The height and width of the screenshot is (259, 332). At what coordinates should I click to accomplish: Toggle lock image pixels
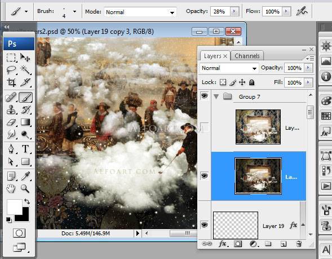click(x=232, y=82)
